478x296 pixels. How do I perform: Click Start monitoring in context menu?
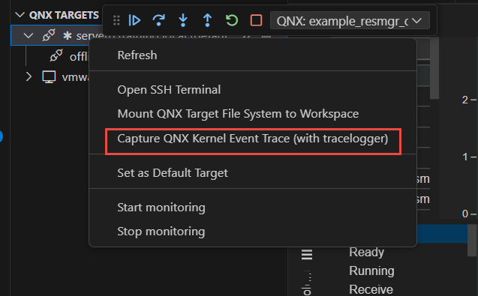(161, 208)
